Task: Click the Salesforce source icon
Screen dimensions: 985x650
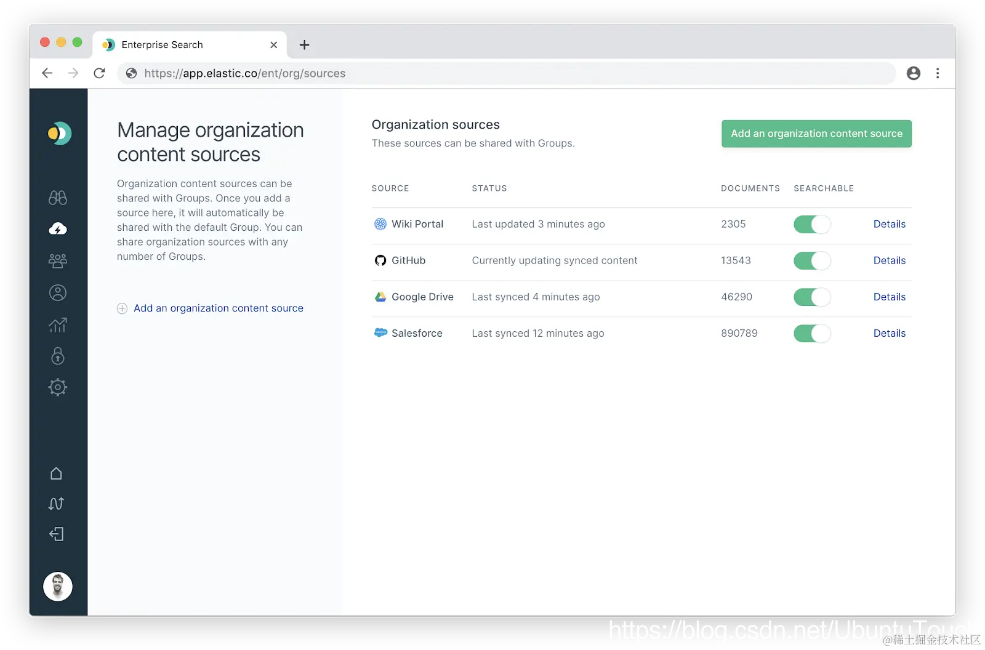Action: [380, 332]
